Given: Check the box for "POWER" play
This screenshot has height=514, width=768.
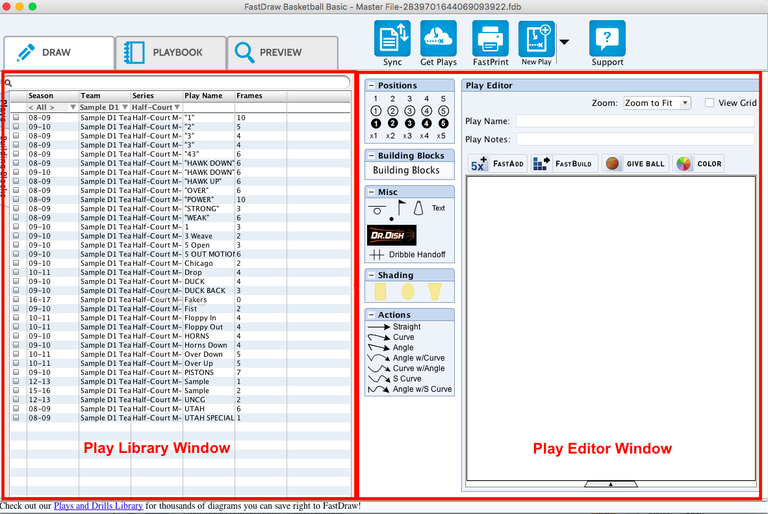Looking at the screenshot, I should point(16,199).
